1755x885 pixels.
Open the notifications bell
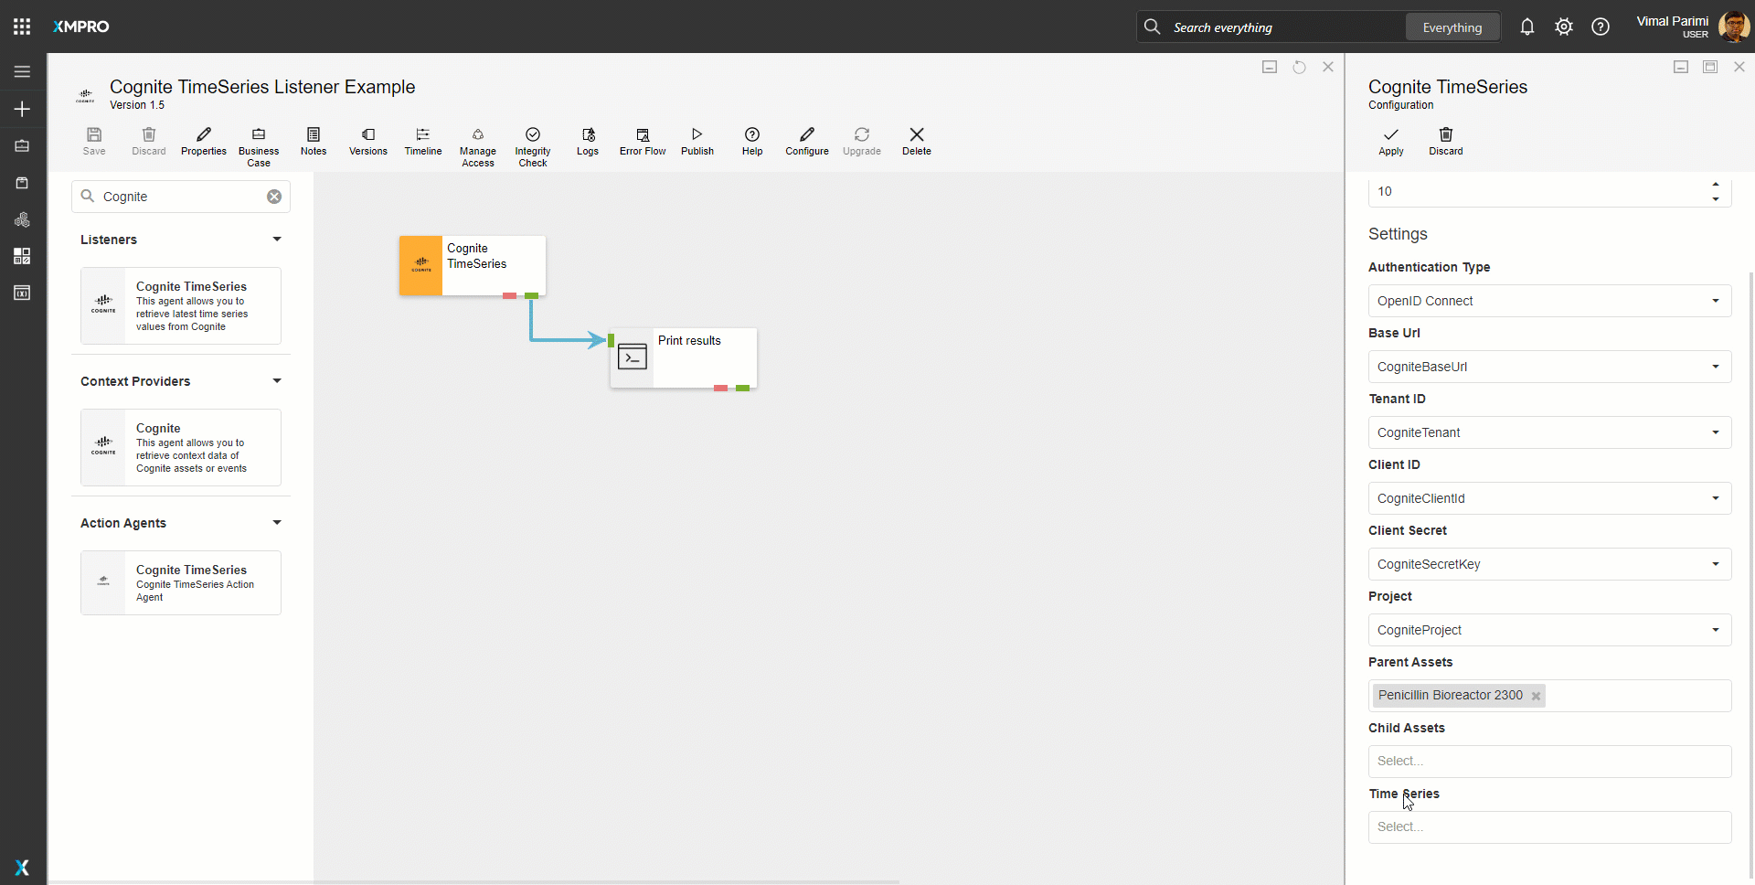click(x=1526, y=27)
